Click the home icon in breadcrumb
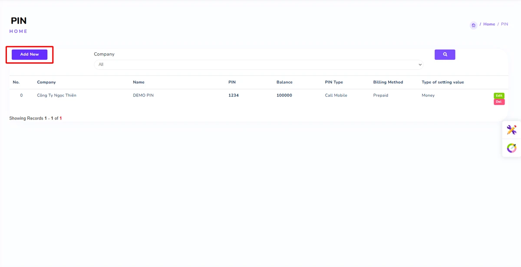The image size is (521, 267). tap(473, 25)
